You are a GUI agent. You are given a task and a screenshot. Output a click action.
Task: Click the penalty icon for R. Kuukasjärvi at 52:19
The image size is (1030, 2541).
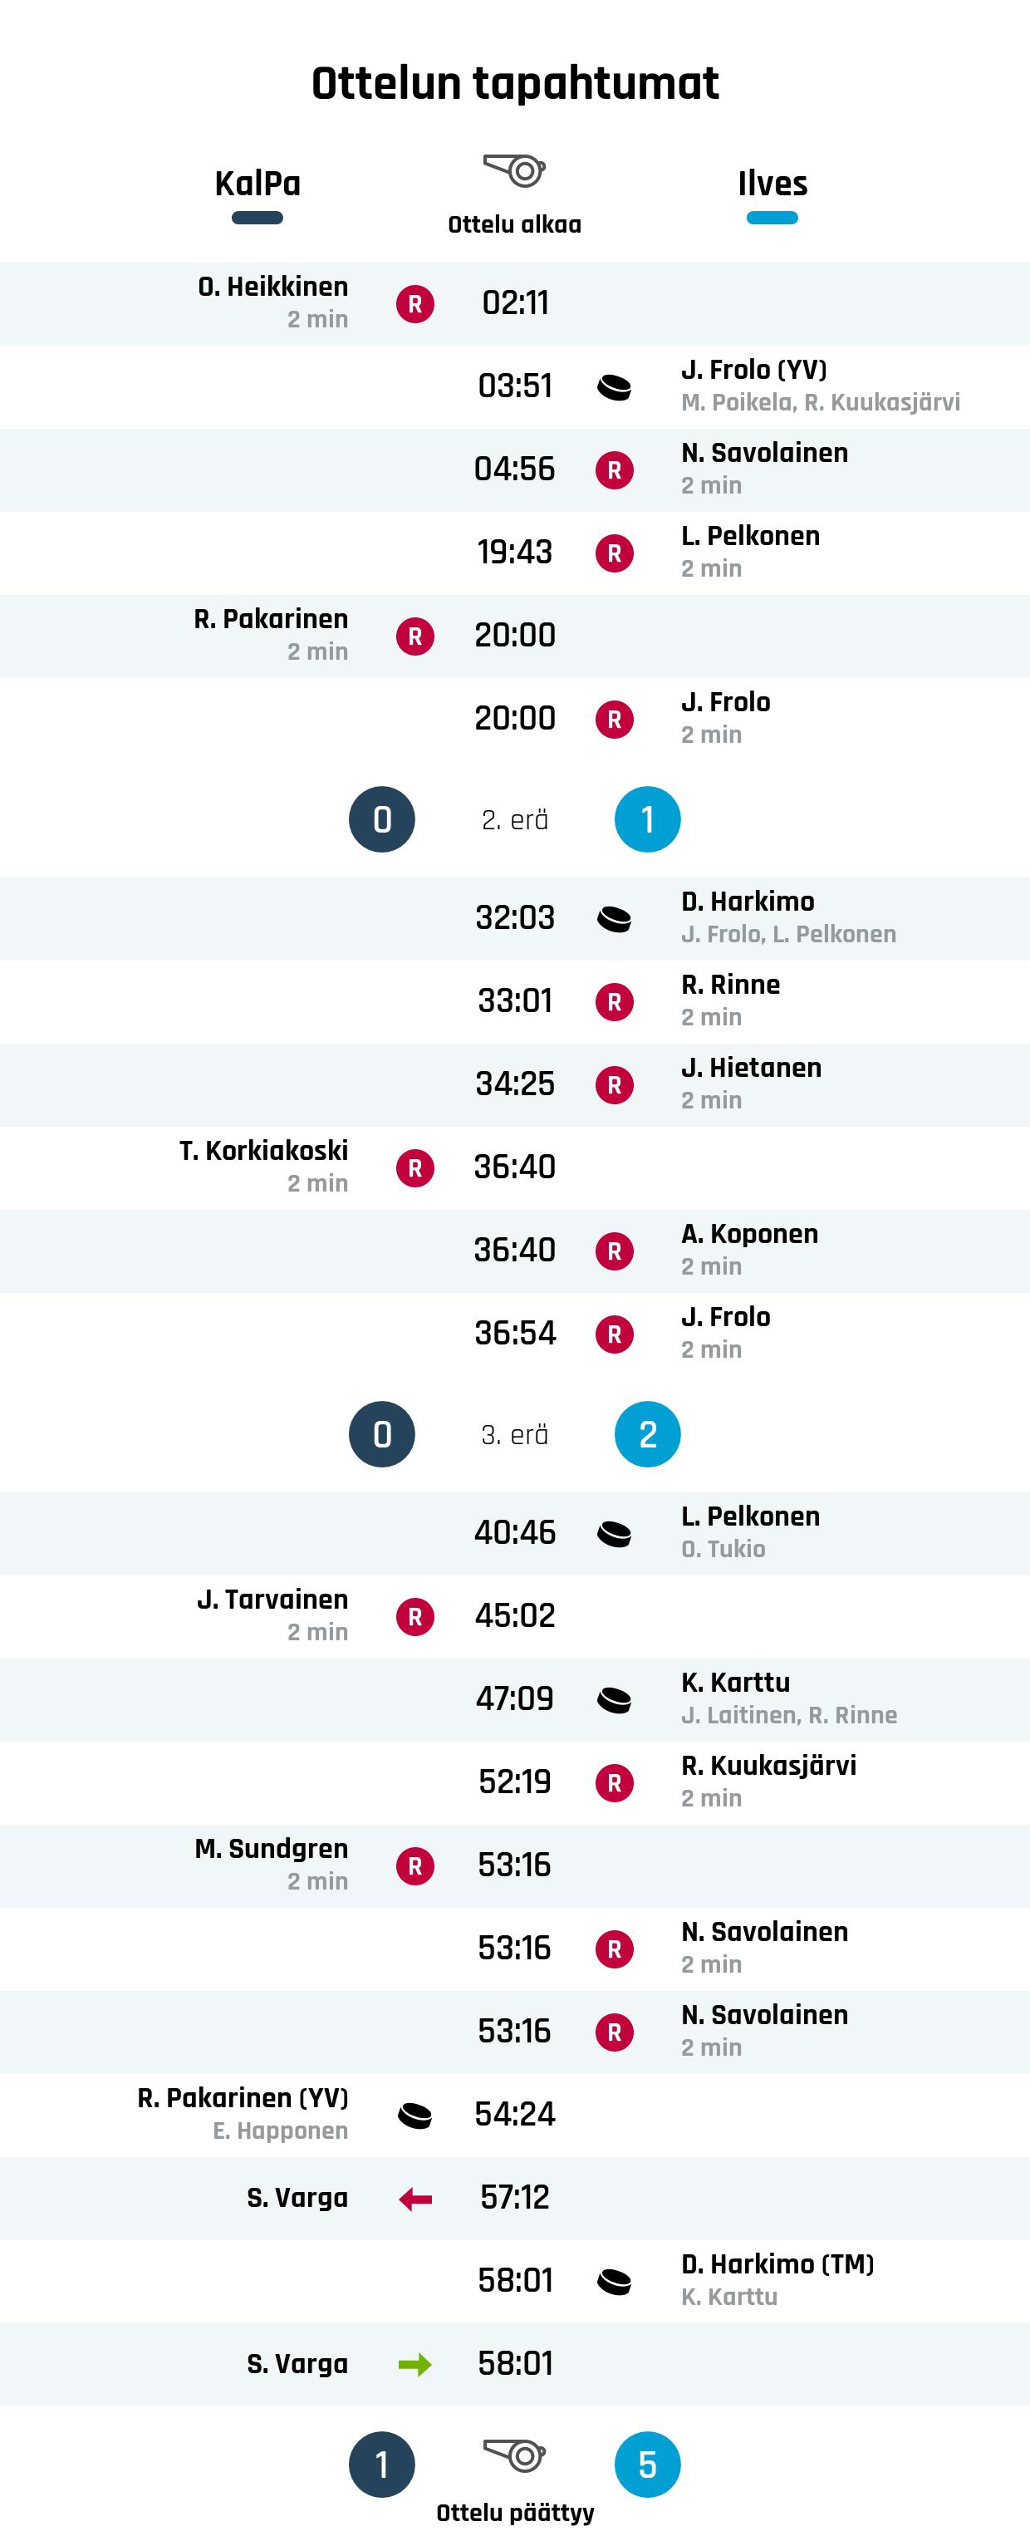tap(614, 1782)
